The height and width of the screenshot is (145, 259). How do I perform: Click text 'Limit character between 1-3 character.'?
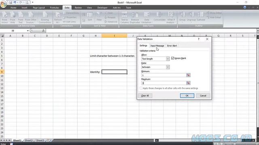click(113, 56)
